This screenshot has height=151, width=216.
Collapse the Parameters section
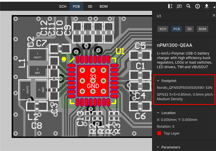(x=158, y=147)
